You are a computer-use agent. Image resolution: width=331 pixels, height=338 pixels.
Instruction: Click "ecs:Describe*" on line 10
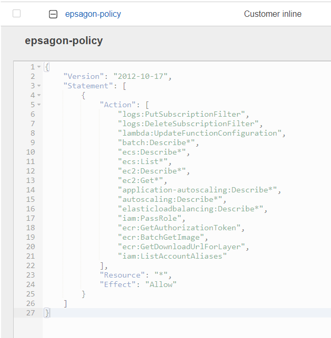152,152
